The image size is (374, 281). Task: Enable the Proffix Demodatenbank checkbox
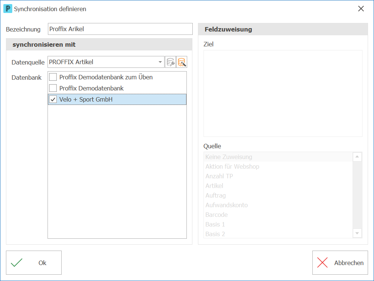tap(53, 88)
